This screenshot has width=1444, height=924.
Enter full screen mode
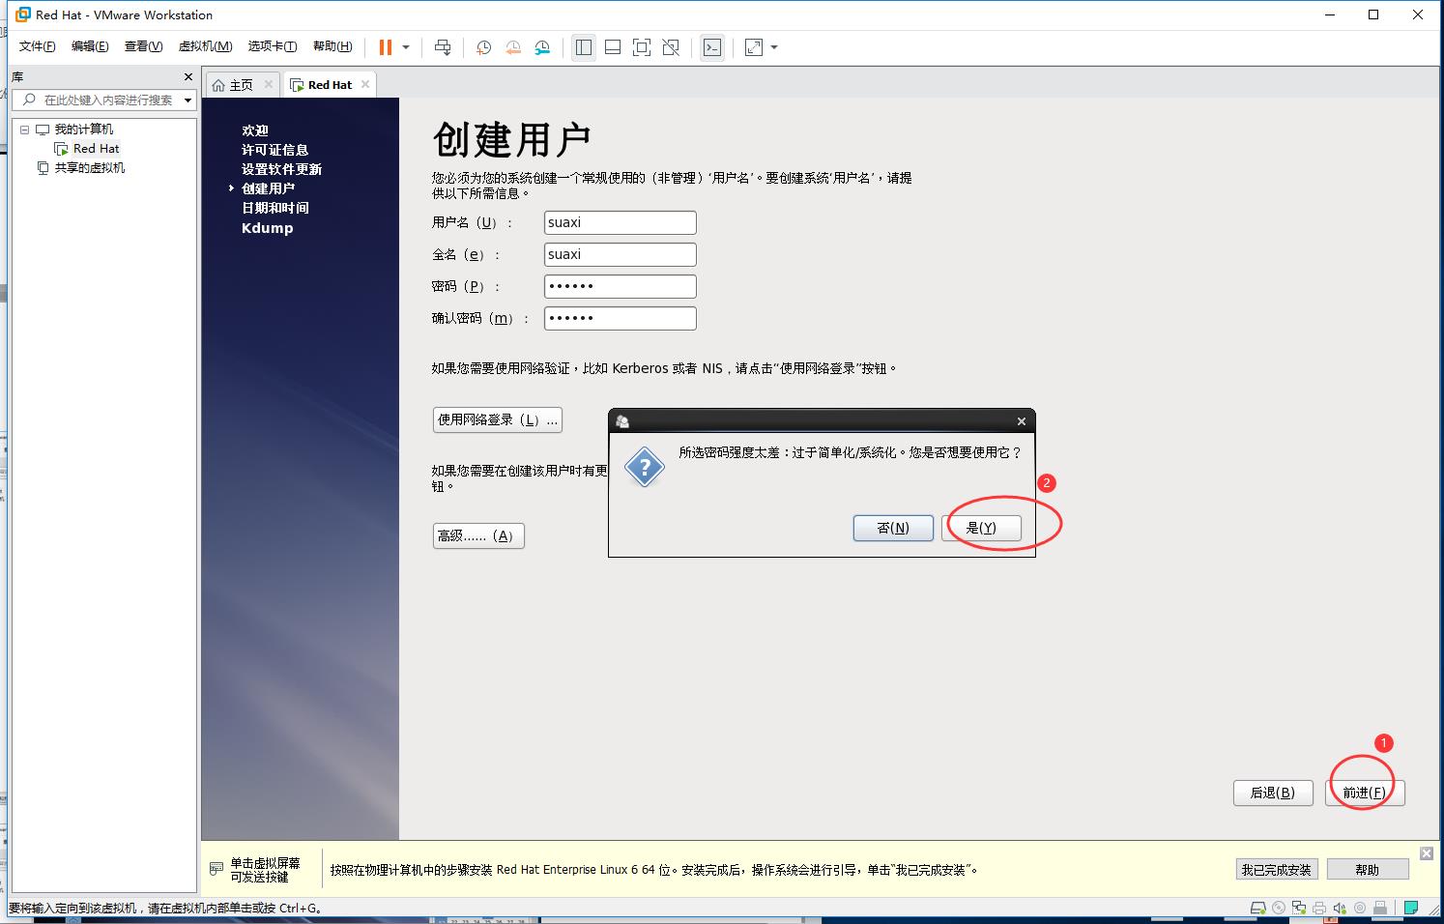tap(642, 46)
